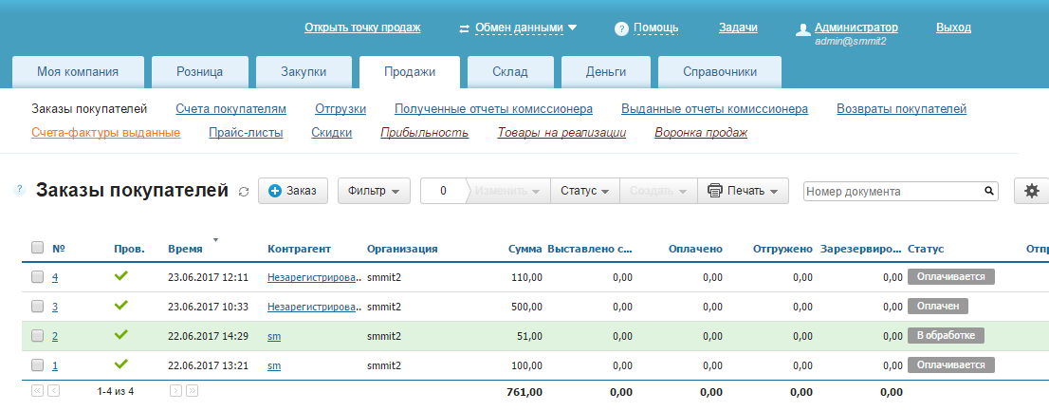Click the magnifier search icon
This screenshot has width=1049, height=411.
[989, 191]
